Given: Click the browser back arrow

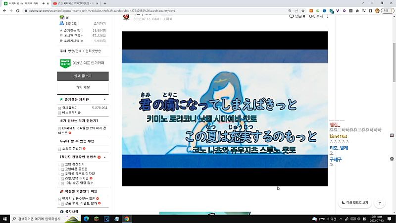Looking at the screenshot, I should 4,10.
